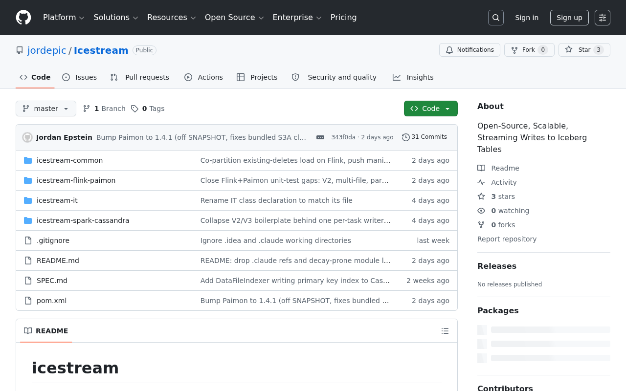Screen dimensions: 626x391
Task: Expand the Enterprise menu
Action: (297, 18)
